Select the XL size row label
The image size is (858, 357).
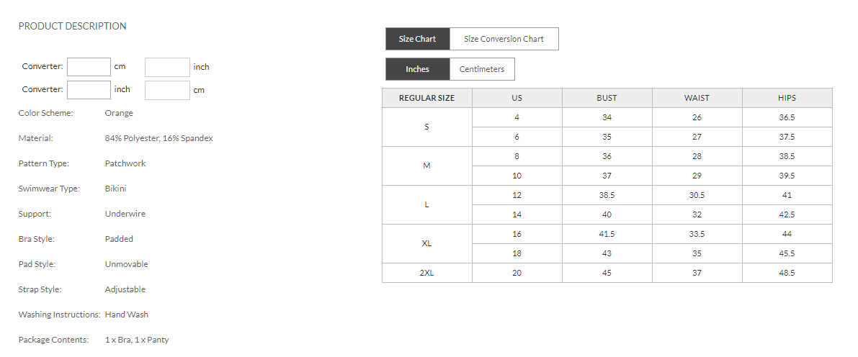click(426, 244)
